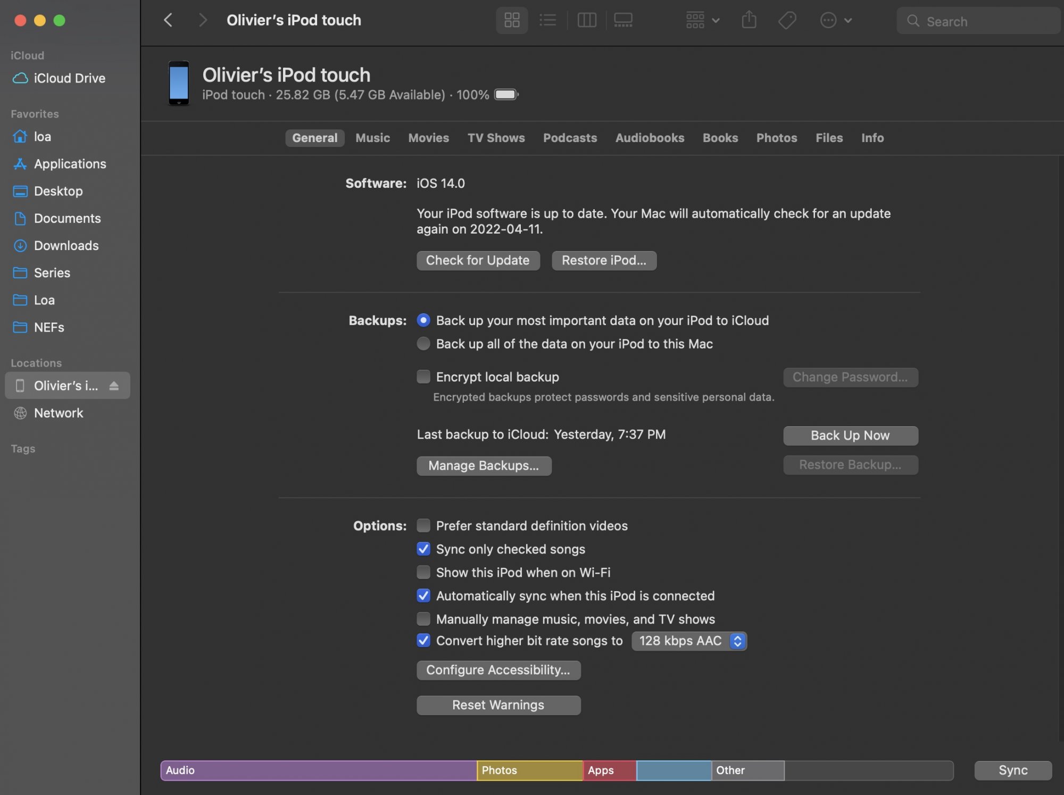Open the 128 kbps AAC bitrate dropdown
The image size is (1064, 795).
(x=689, y=641)
